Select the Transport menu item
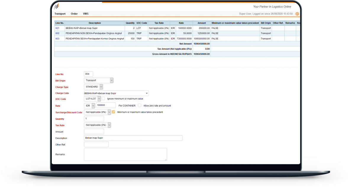This screenshot has width=355, height=188. (60, 14)
